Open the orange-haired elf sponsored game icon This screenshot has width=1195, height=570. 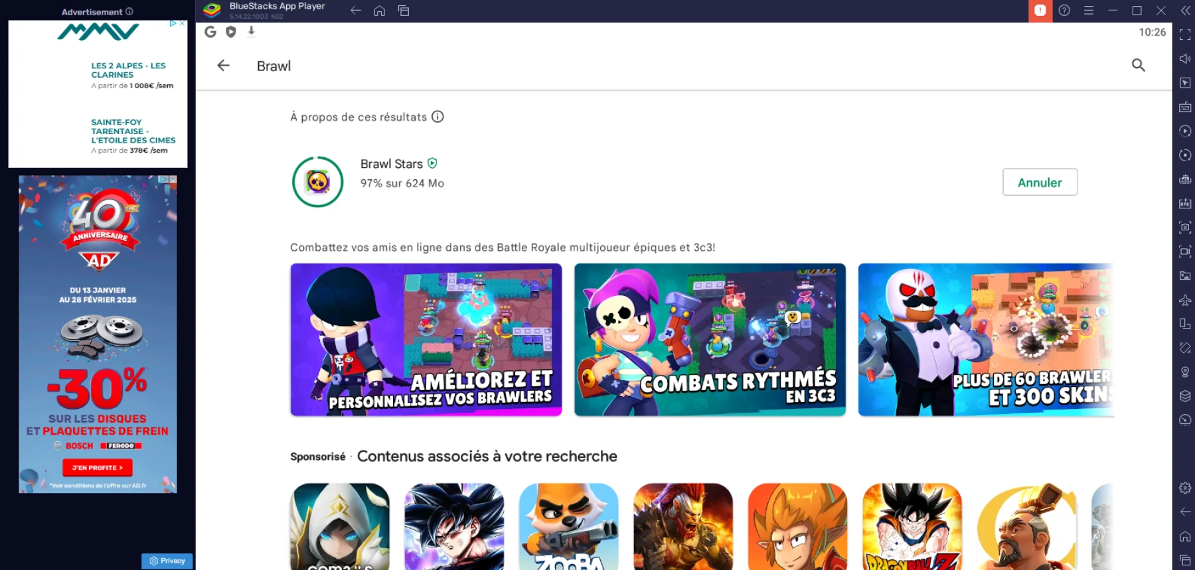(x=797, y=526)
